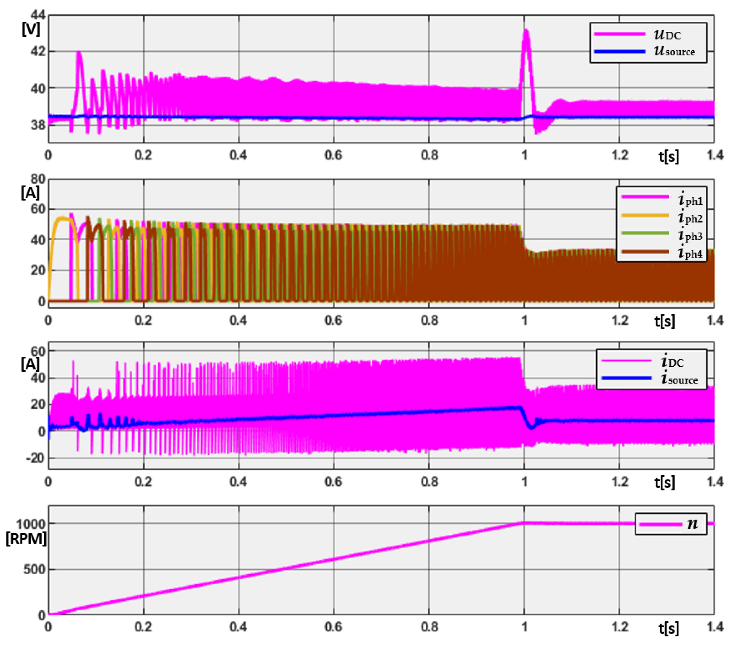Click the -20 tick on DC current axis
The height and width of the screenshot is (646, 734).
point(35,458)
